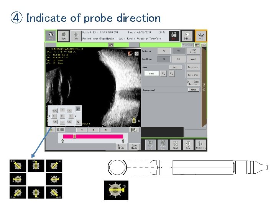Click the zoom in magnifier button
Image resolution: width=276 pixels, height=207 pixels.
click(x=163, y=74)
